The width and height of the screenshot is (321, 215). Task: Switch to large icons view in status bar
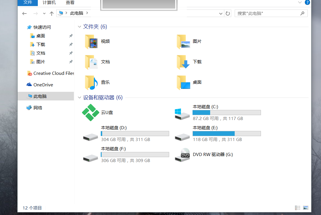306,208
